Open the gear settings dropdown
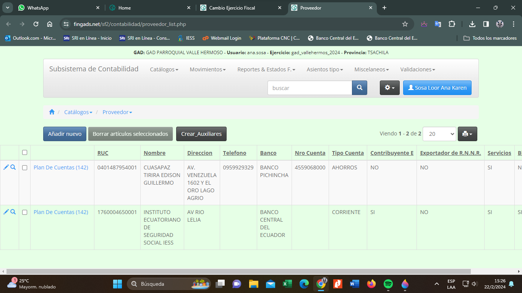The height and width of the screenshot is (293, 522). (x=389, y=88)
